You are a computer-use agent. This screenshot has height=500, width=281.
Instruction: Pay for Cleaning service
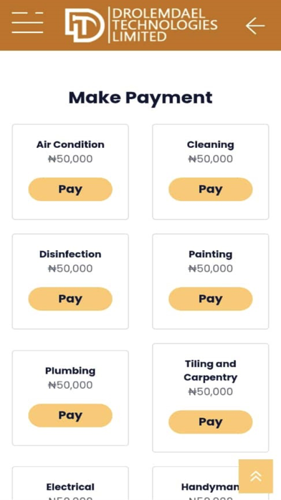(210, 189)
